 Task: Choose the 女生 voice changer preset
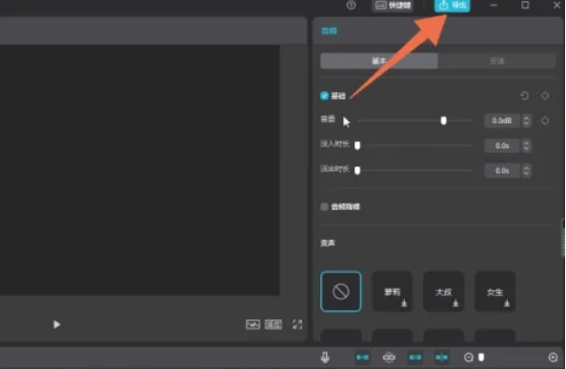[495, 291]
